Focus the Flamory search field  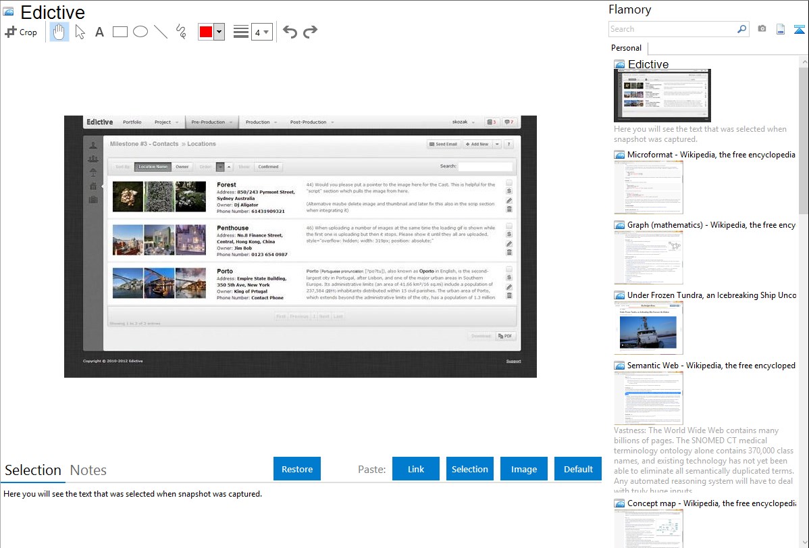[673, 29]
